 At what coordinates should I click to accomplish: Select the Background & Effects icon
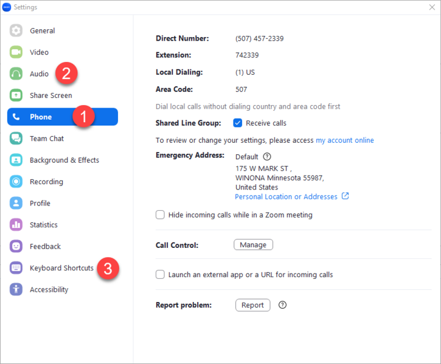pos(16,160)
